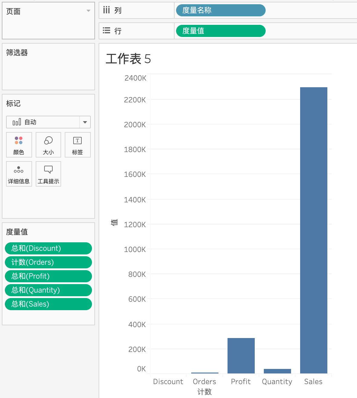Click the 工具提示 (Tooltip) mark icon

[48, 174]
